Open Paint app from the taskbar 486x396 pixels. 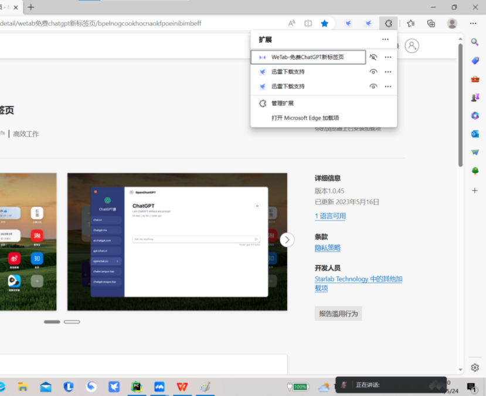tap(205, 387)
